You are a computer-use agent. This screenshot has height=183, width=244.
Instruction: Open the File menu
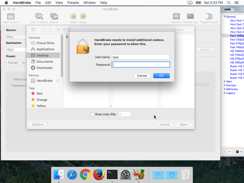point(38,3)
